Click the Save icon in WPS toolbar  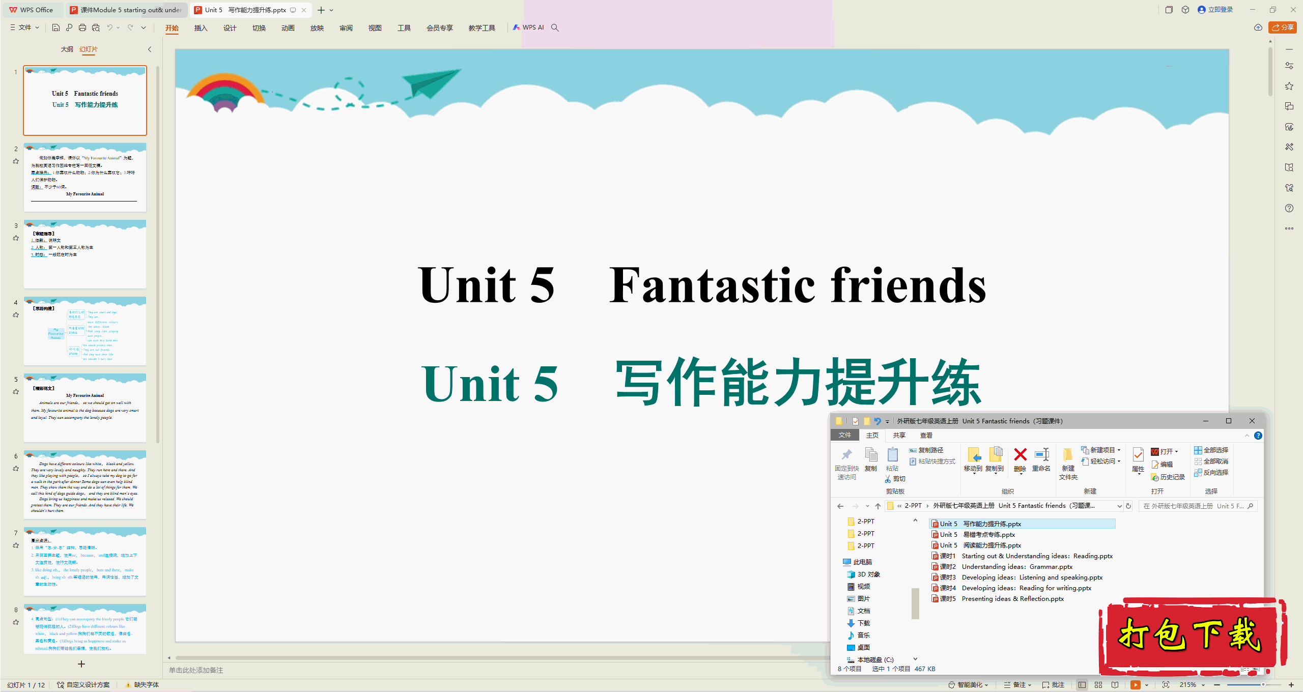(x=56, y=27)
